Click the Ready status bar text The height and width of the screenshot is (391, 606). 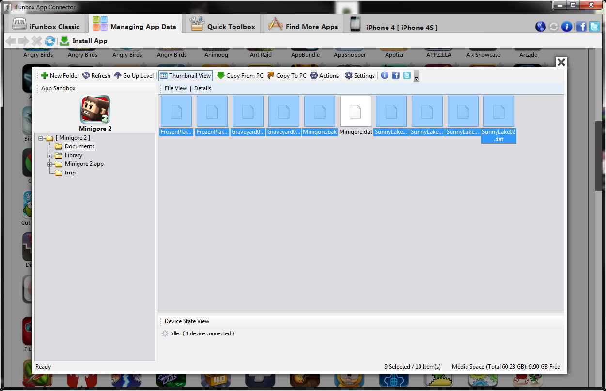click(43, 367)
